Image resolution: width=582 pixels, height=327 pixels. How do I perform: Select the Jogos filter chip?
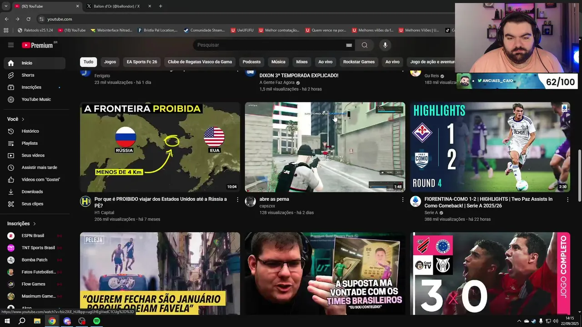coord(110,62)
